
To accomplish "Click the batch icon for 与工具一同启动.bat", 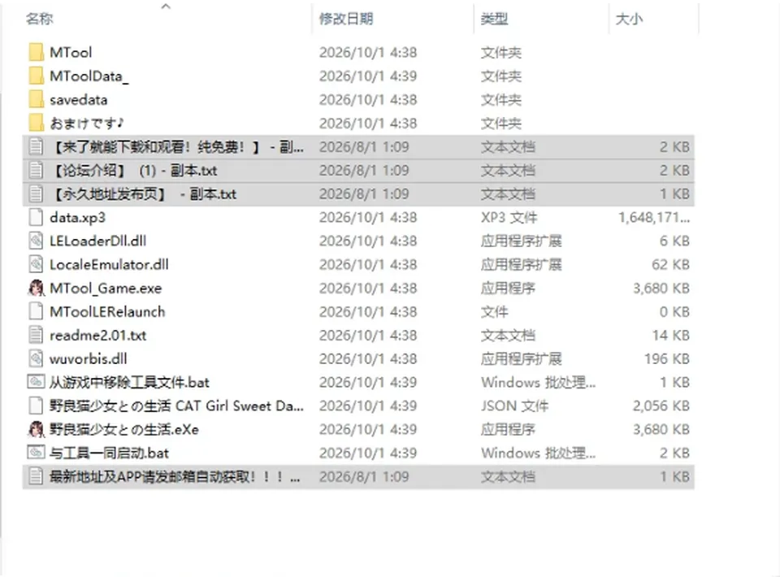I will point(36,453).
